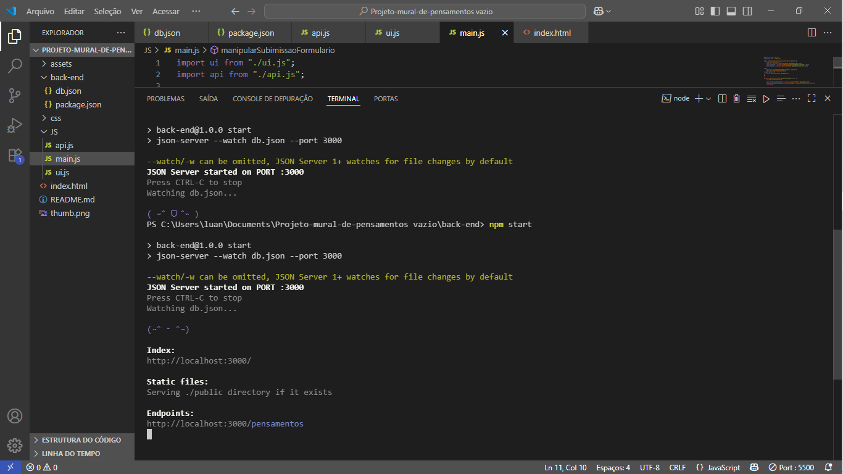Open the Extensions view with badge

[15, 155]
